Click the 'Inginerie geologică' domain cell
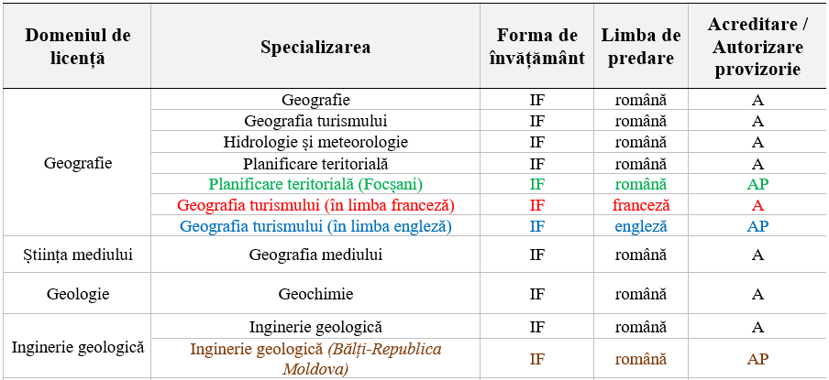This screenshot has height=380, width=829. [78, 348]
